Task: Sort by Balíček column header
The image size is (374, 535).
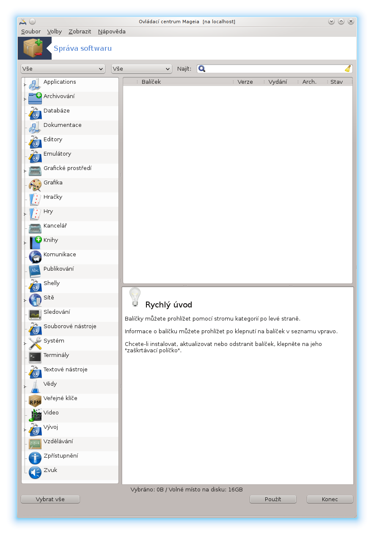Action: pos(185,82)
